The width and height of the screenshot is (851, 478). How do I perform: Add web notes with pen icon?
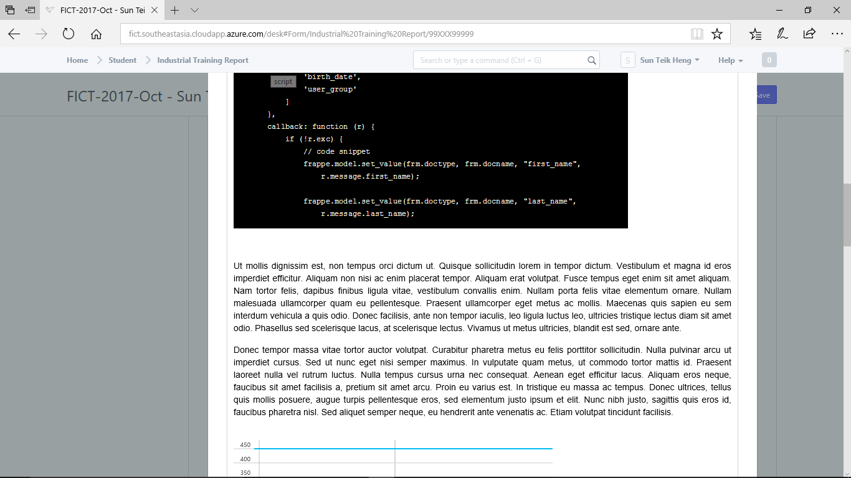[782, 34]
